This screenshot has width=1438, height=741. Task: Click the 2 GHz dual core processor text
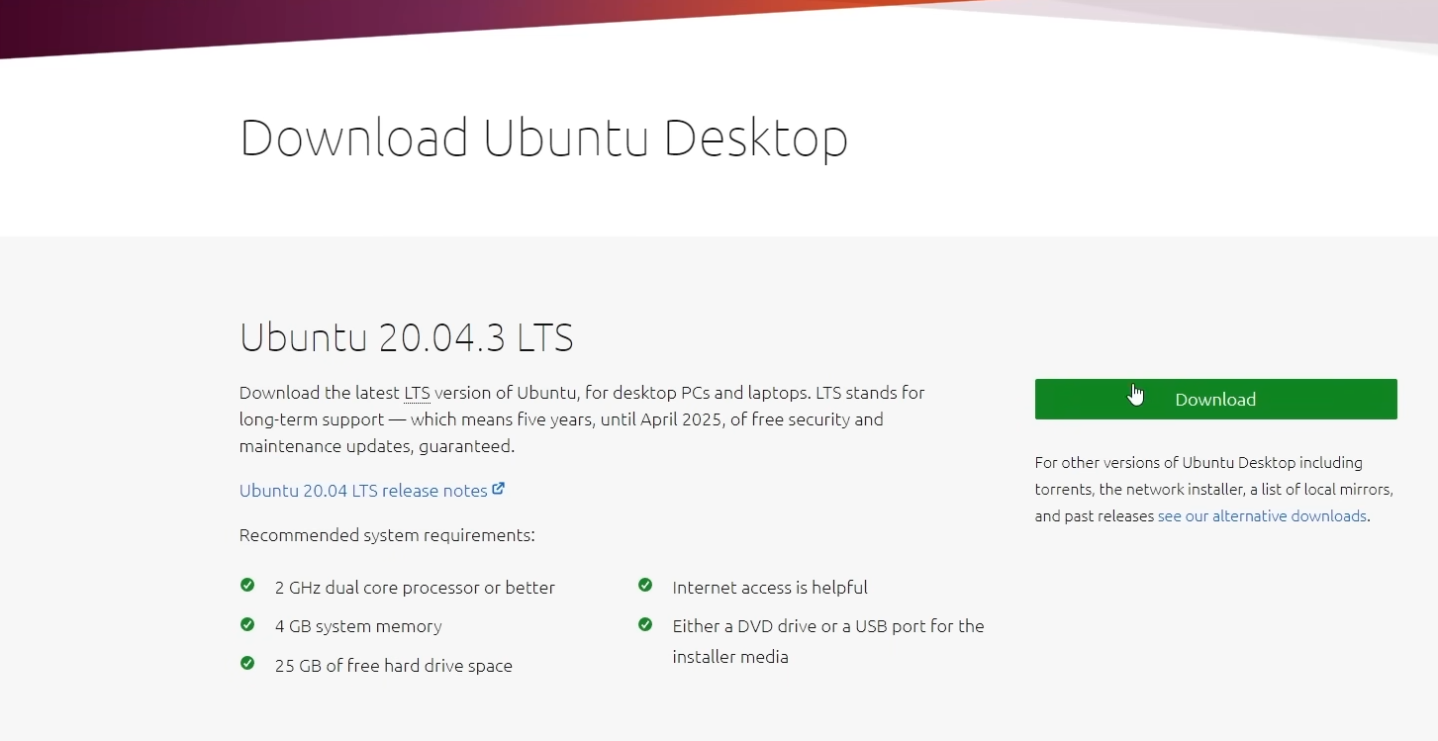[415, 588]
